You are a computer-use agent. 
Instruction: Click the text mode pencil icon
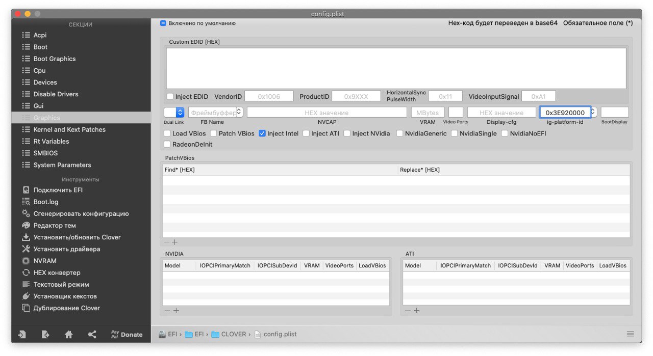click(26, 284)
